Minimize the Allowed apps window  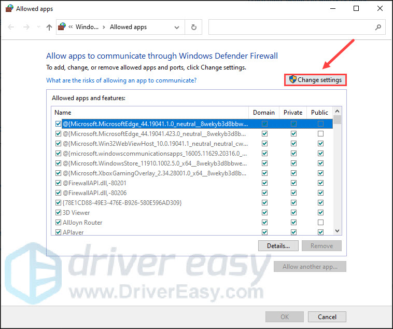(333, 8)
